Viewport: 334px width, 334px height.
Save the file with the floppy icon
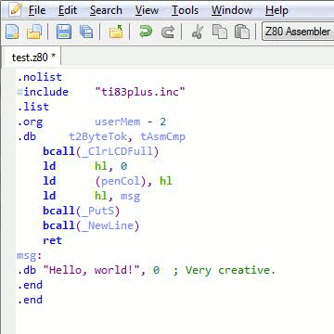(64, 32)
